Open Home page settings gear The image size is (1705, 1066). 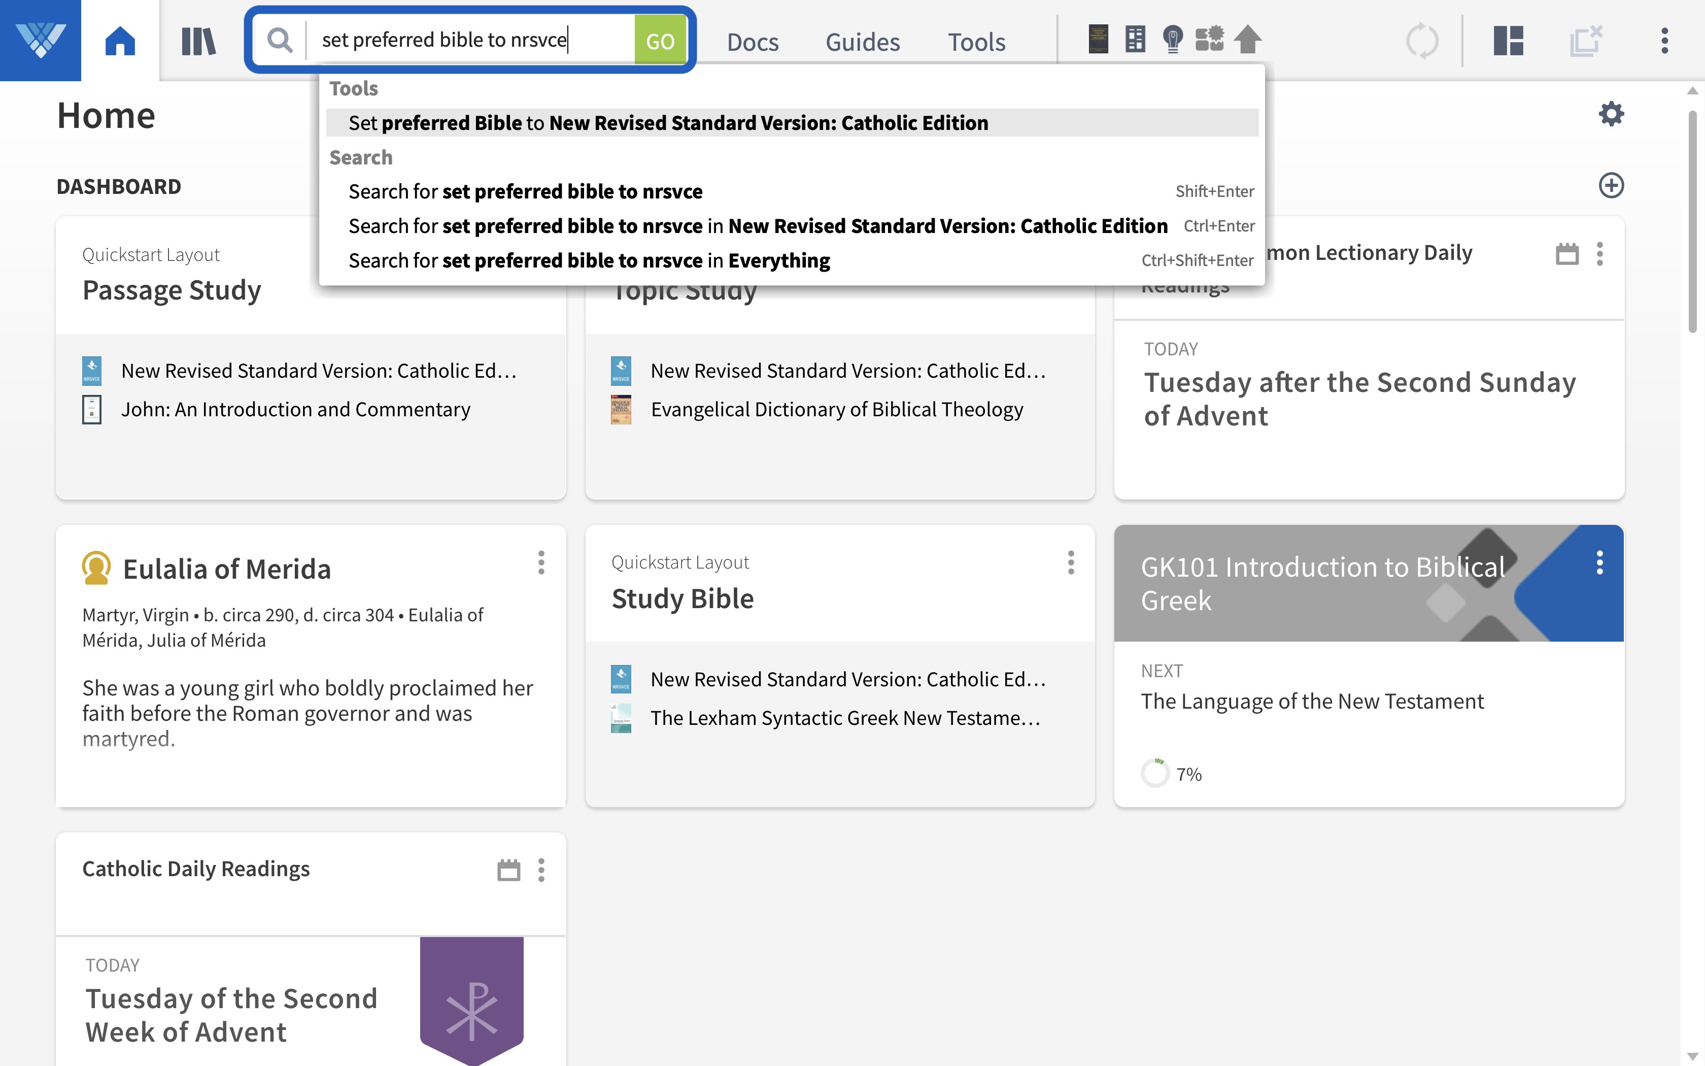tap(1611, 114)
